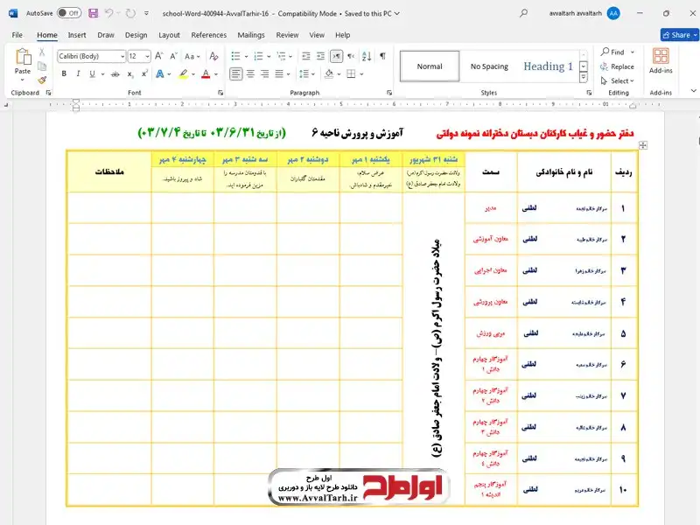Switch to the Insert tab

pyautogui.click(x=77, y=35)
